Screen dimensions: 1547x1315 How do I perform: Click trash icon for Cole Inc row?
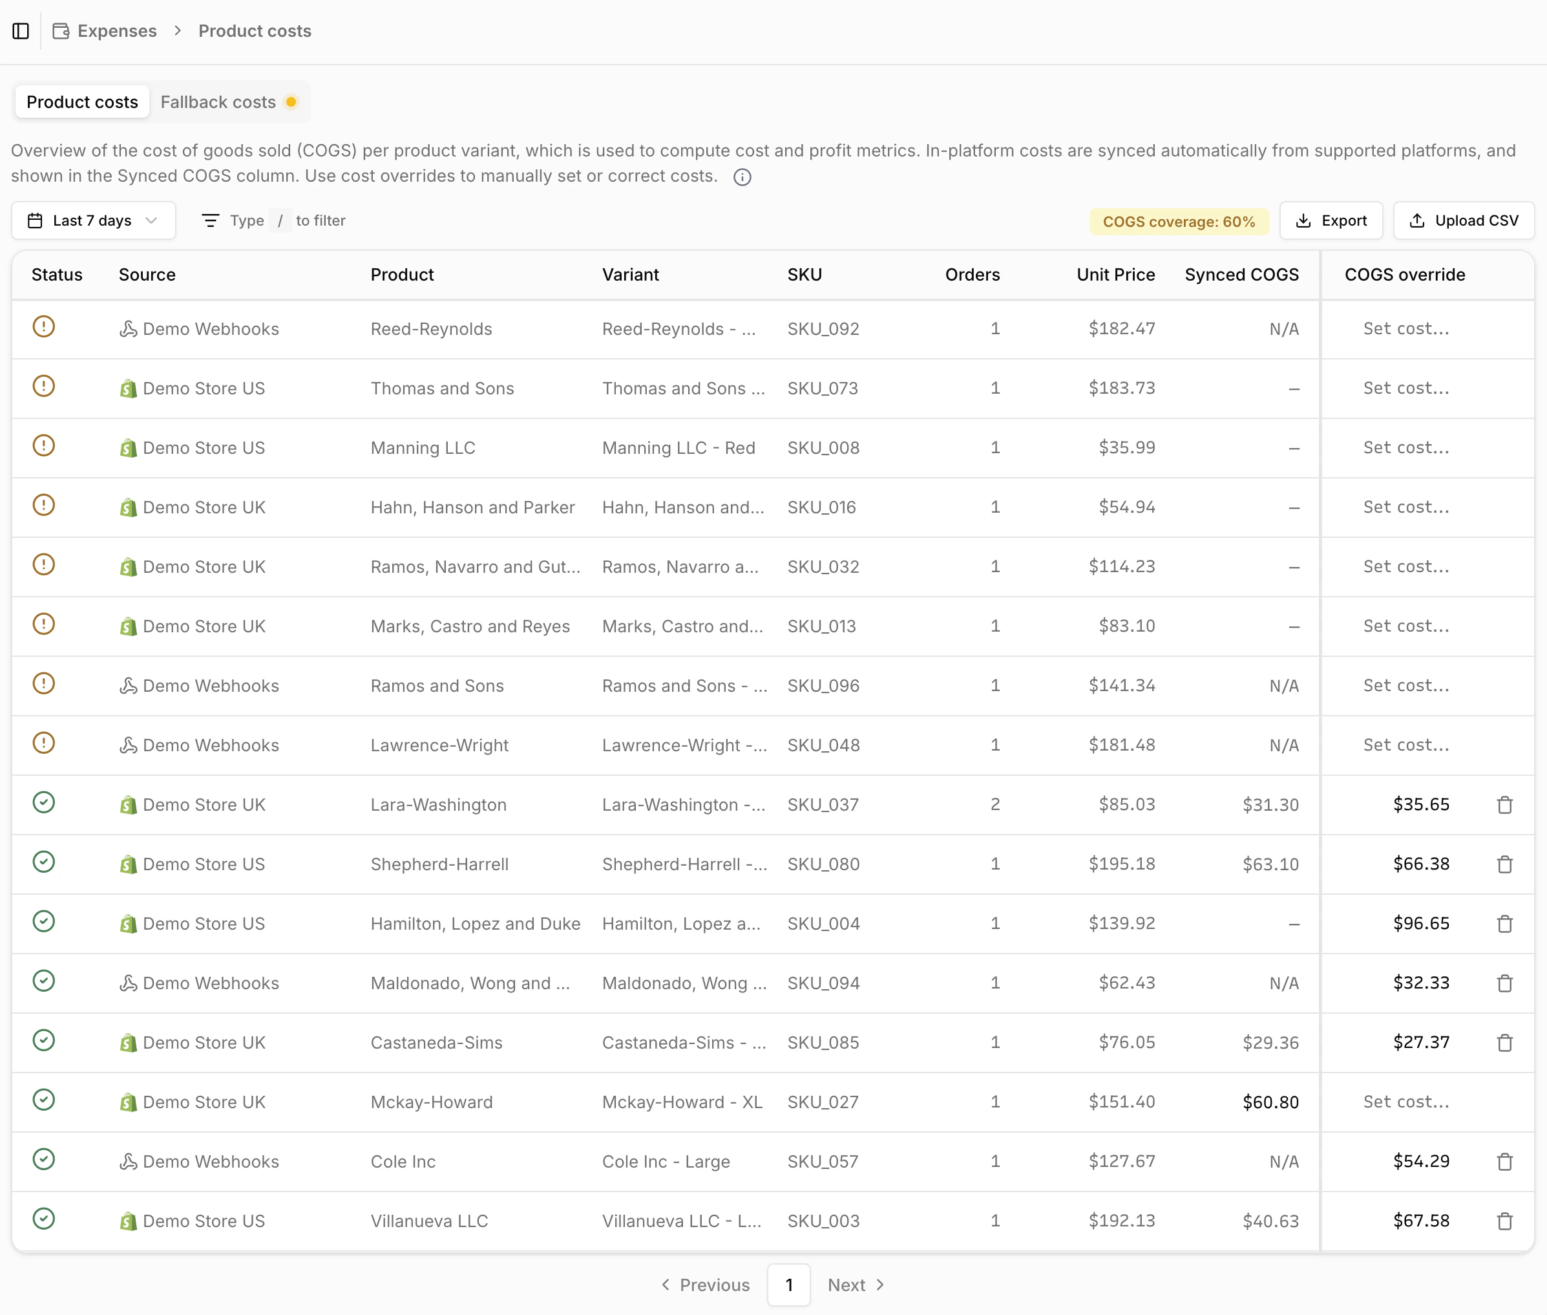tap(1504, 1161)
